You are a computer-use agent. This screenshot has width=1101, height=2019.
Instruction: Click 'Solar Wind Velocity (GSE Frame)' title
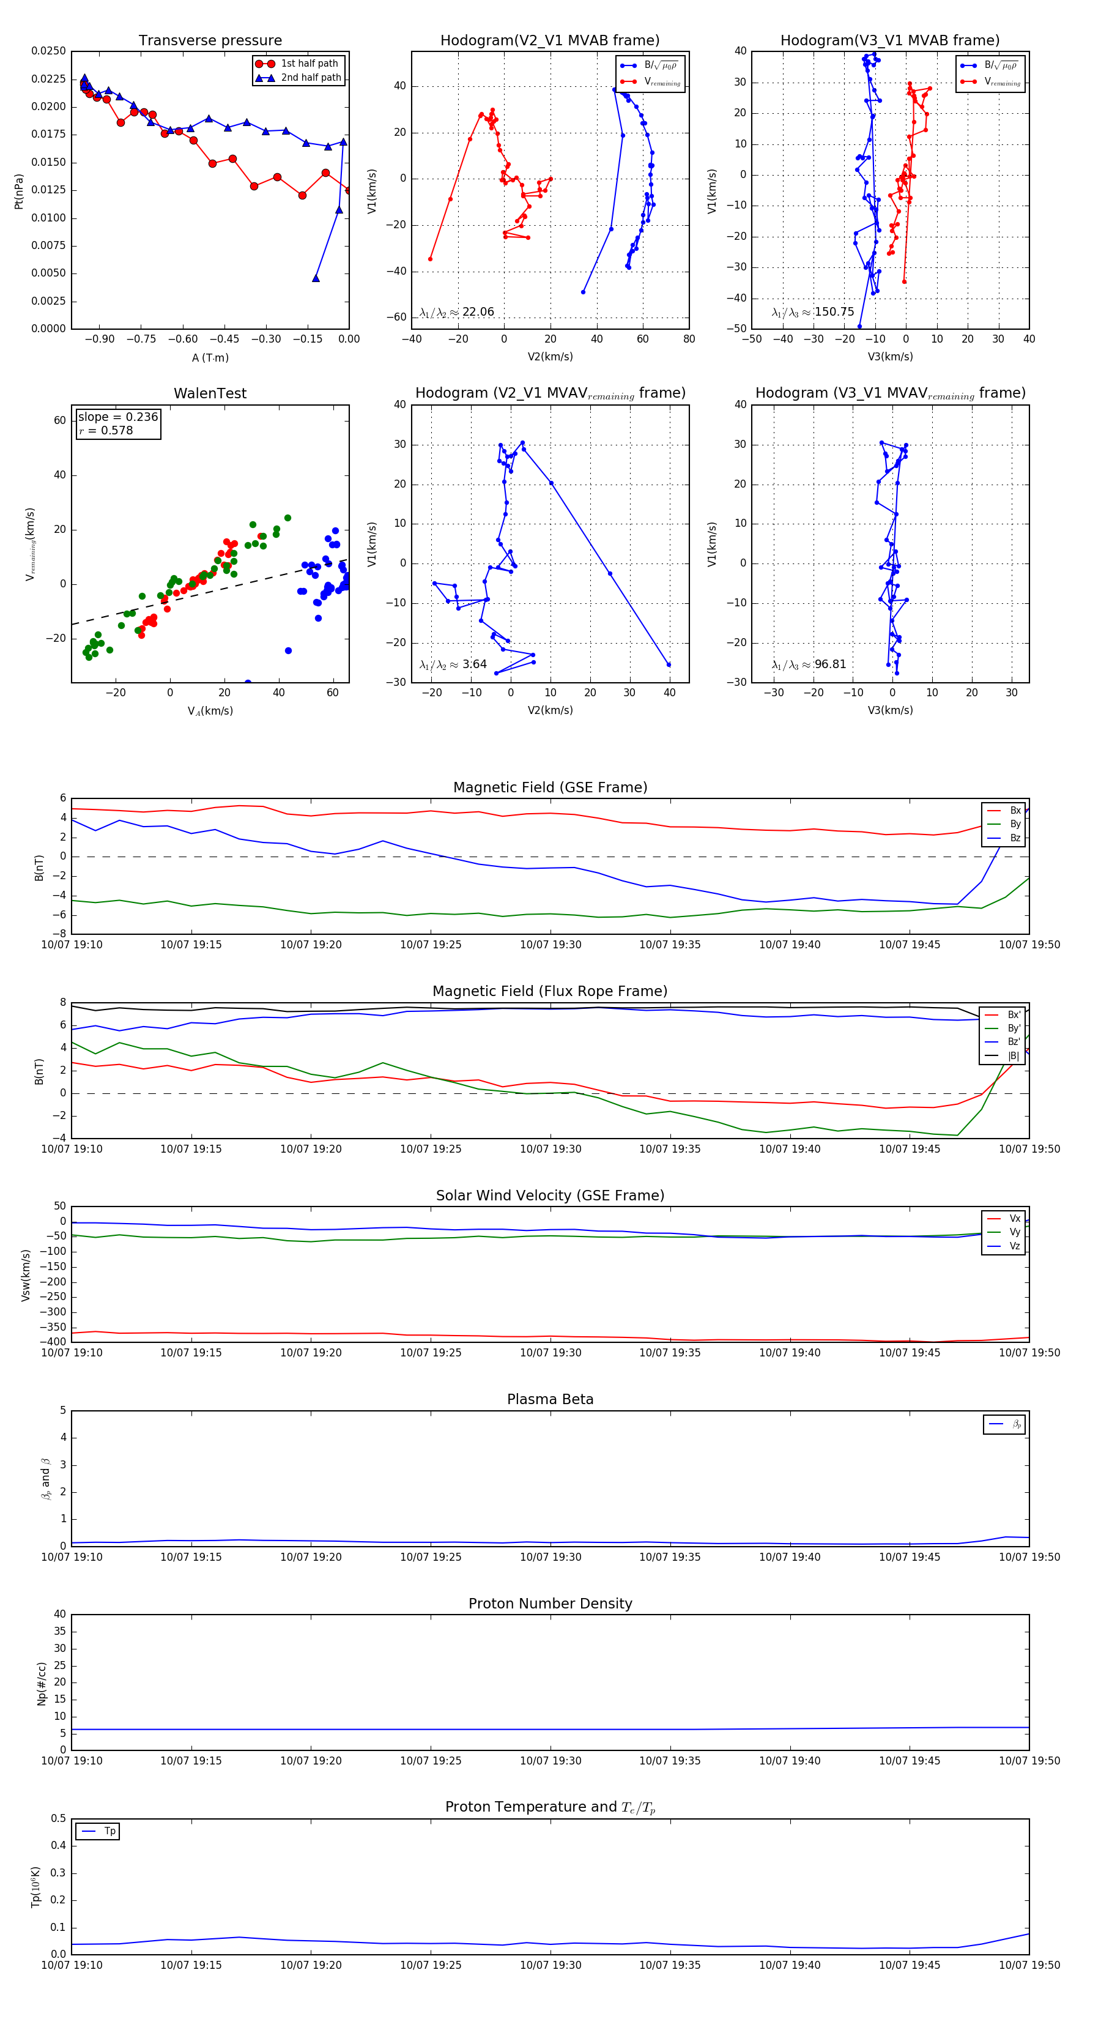(550, 1195)
